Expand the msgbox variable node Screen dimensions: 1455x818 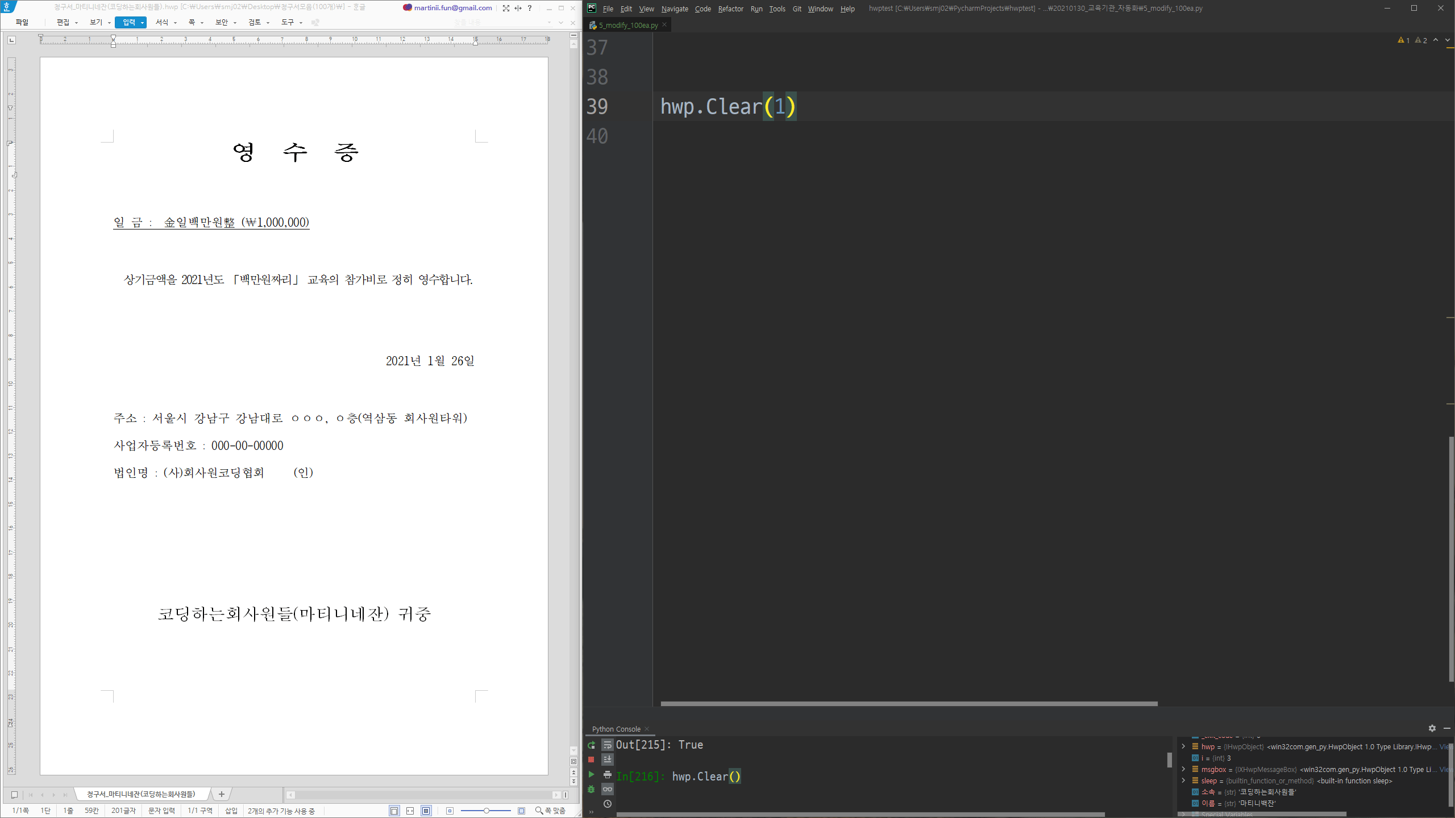pyautogui.click(x=1183, y=769)
